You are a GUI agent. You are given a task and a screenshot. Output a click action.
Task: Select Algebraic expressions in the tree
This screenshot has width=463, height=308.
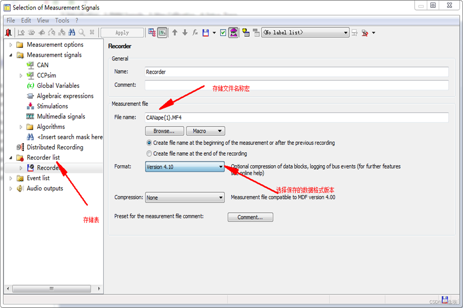(x=65, y=96)
